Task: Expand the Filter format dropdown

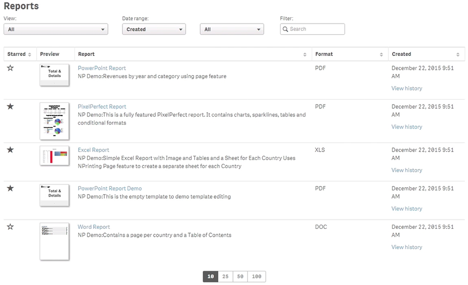Action: (x=232, y=29)
